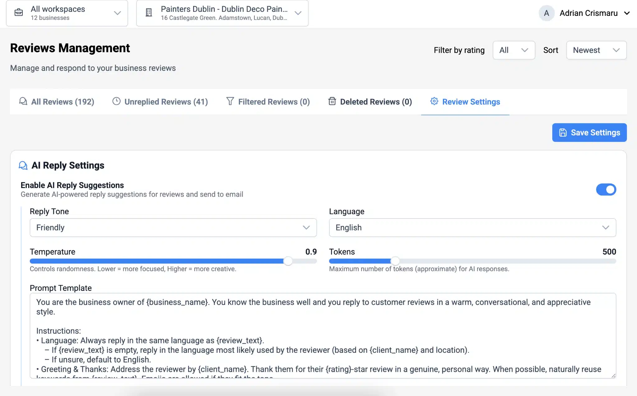Click the Save Settings button
The height and width of the screenshot is (396, 637).
[x=589, y=132]
